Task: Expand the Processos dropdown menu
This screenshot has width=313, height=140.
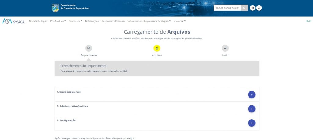Action: 75,21
